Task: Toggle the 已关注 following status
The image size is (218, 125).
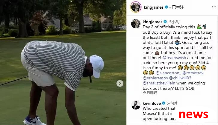Action: 178,7
